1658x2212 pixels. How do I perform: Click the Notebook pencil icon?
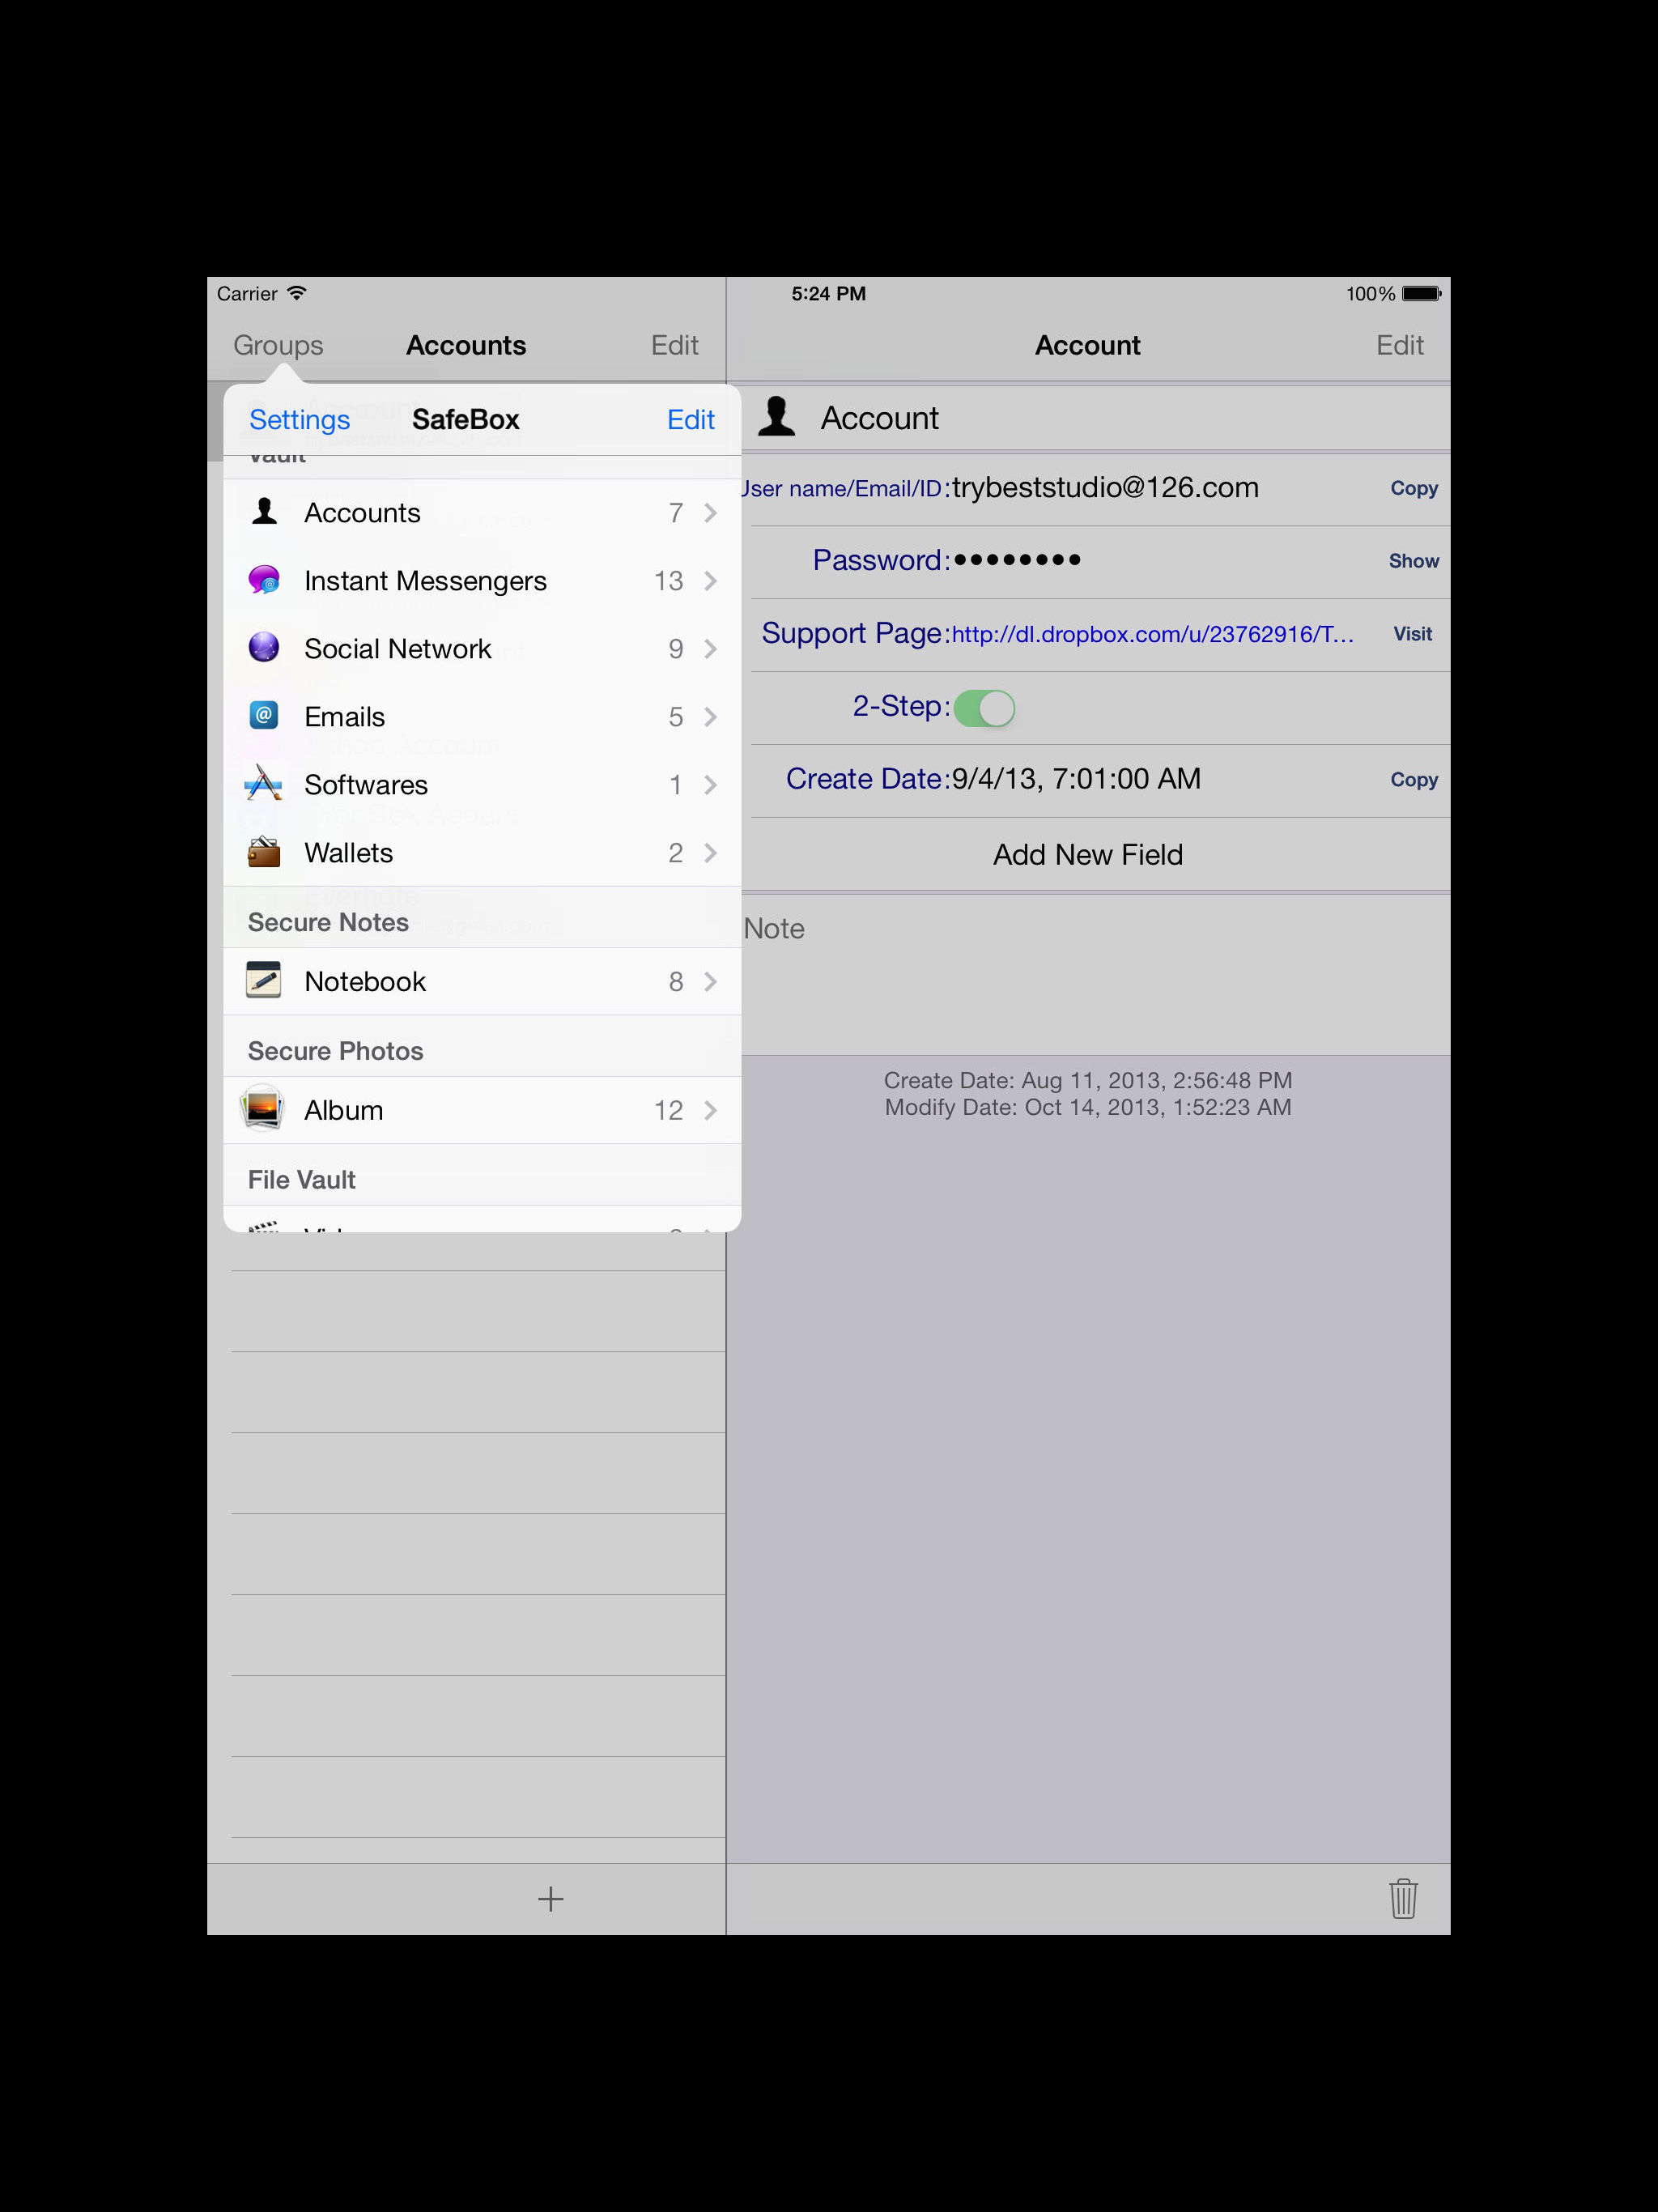coord(264,981)
